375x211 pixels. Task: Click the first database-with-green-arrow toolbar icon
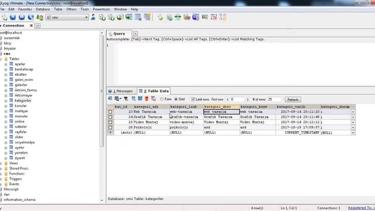[102, 17]
